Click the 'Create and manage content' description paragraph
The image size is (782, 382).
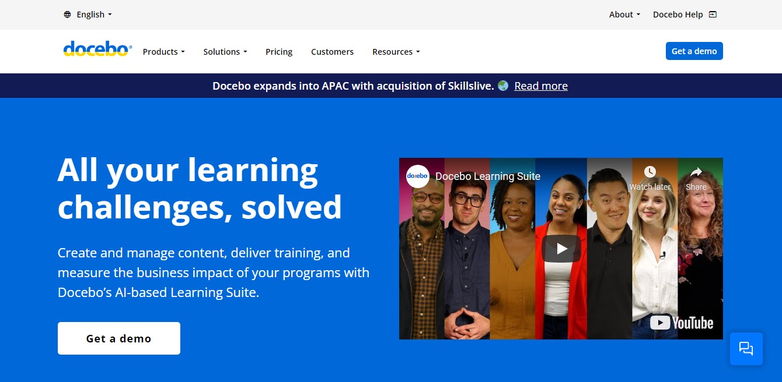(x=214, y=273)
